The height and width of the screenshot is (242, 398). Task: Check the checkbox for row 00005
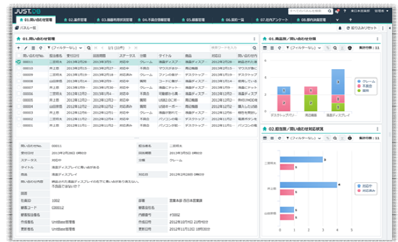click(x=19, y=100)
